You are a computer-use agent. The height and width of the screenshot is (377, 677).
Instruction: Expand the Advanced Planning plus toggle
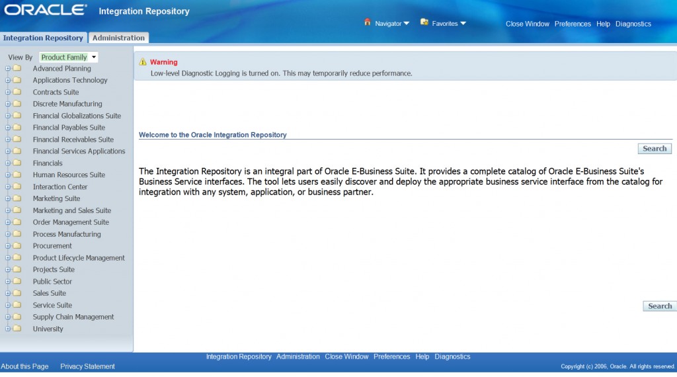(x=8, y=69)
